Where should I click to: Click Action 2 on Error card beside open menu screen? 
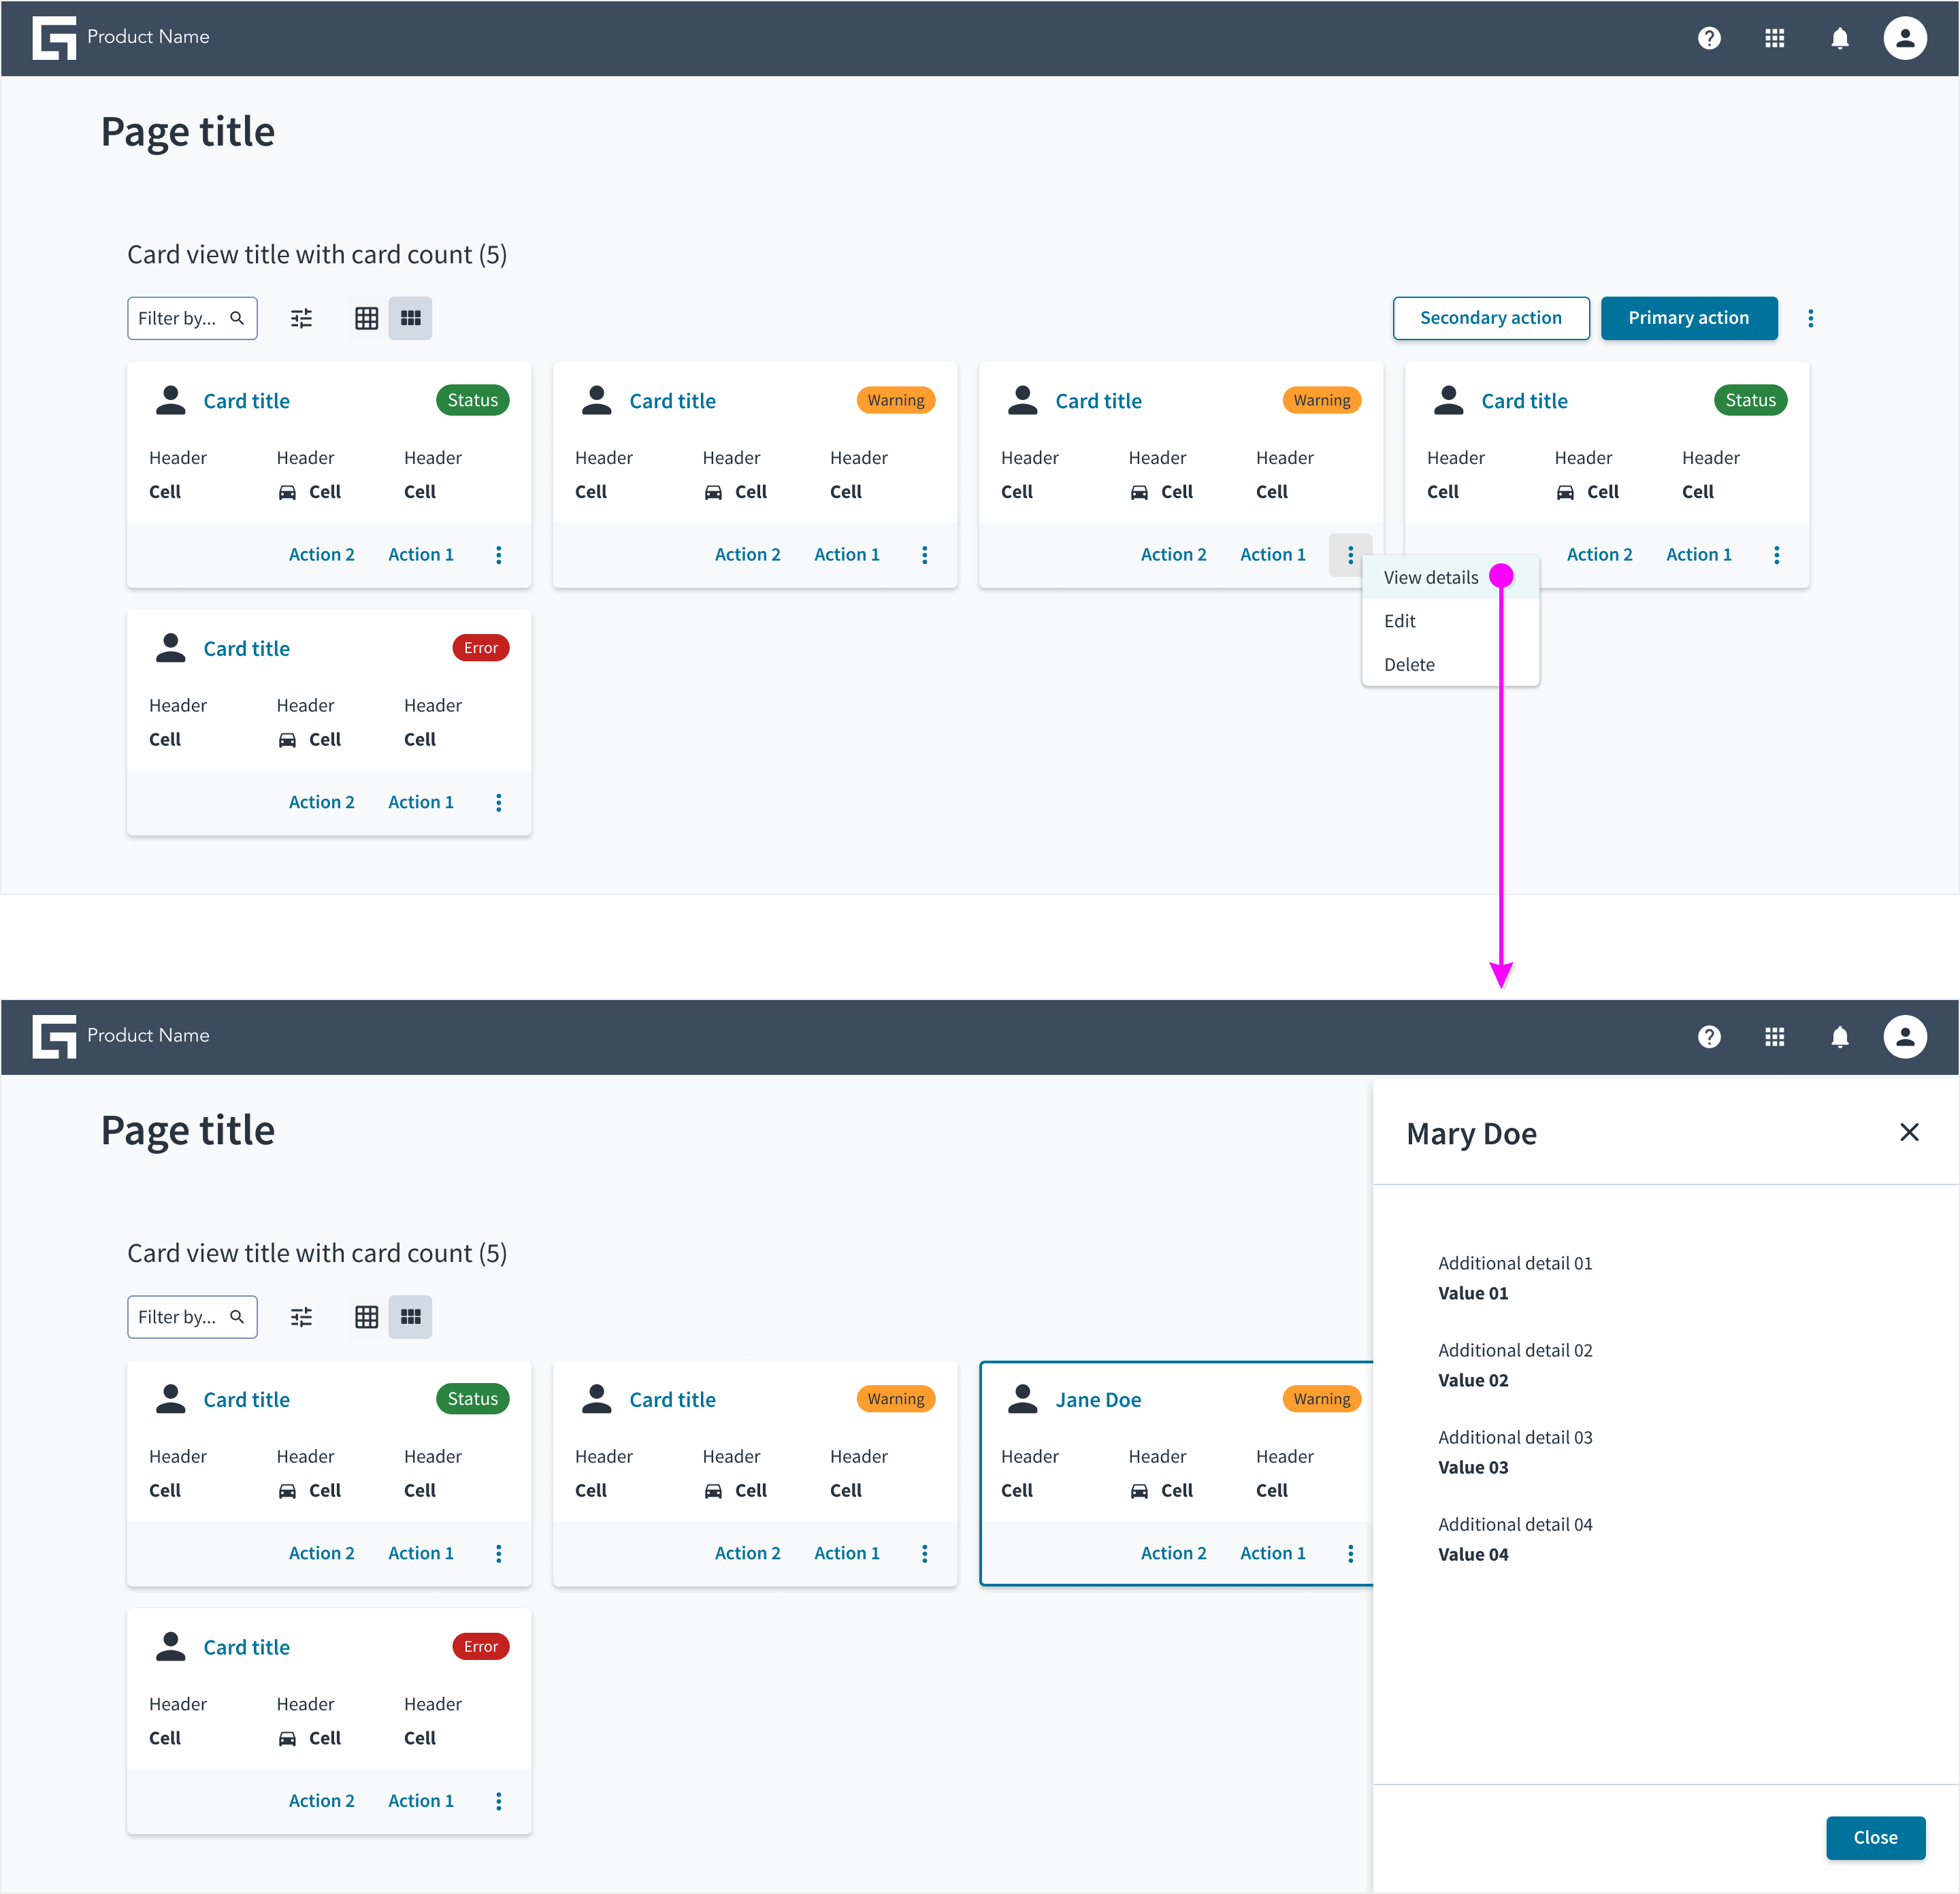pos(321,801)
